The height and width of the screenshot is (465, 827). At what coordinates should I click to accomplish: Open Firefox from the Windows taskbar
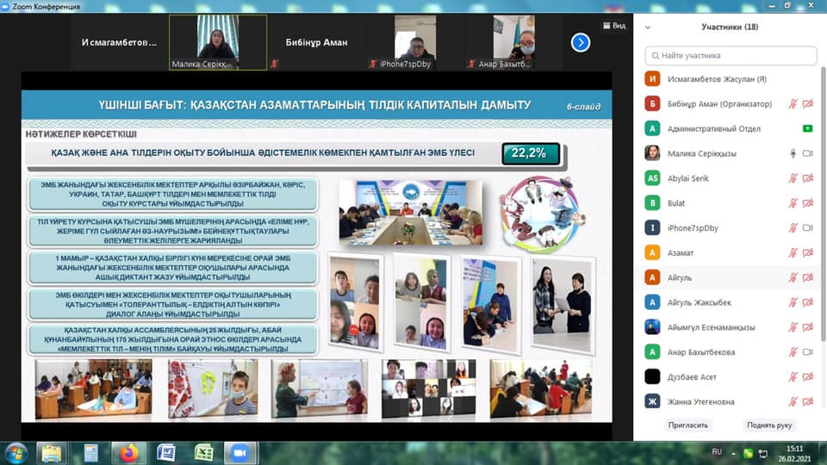point(128,453)
